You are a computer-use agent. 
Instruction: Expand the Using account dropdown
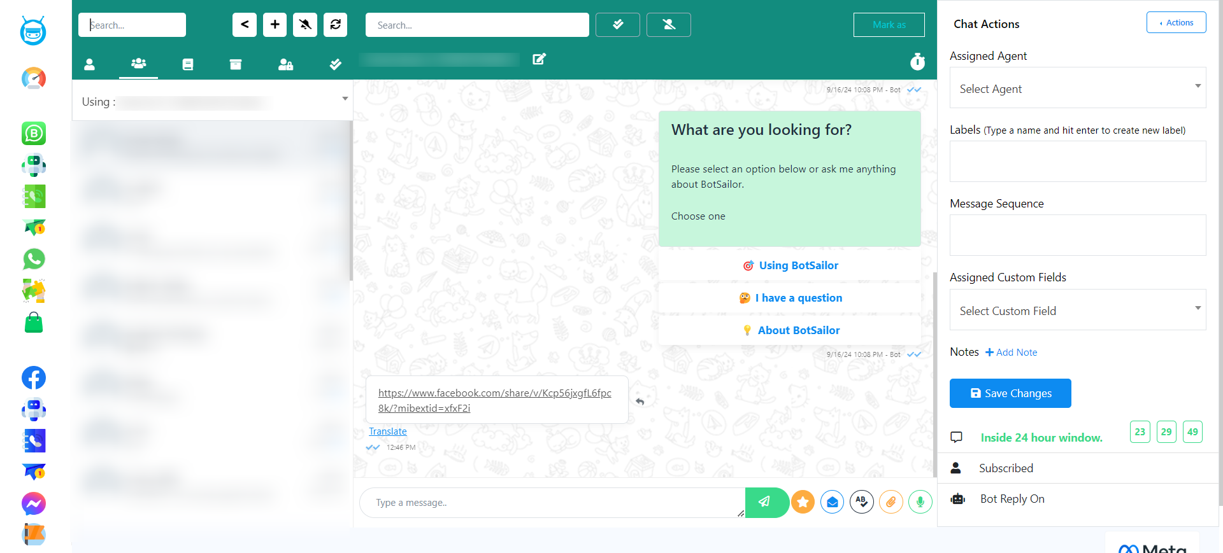tap(213, 101)
